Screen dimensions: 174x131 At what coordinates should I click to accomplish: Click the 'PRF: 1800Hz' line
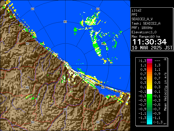coord(142,28)
